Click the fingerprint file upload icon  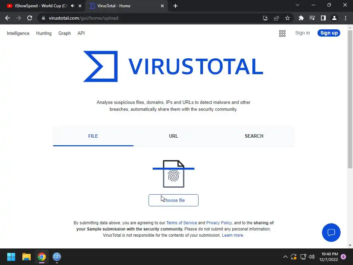click(173, 174)
